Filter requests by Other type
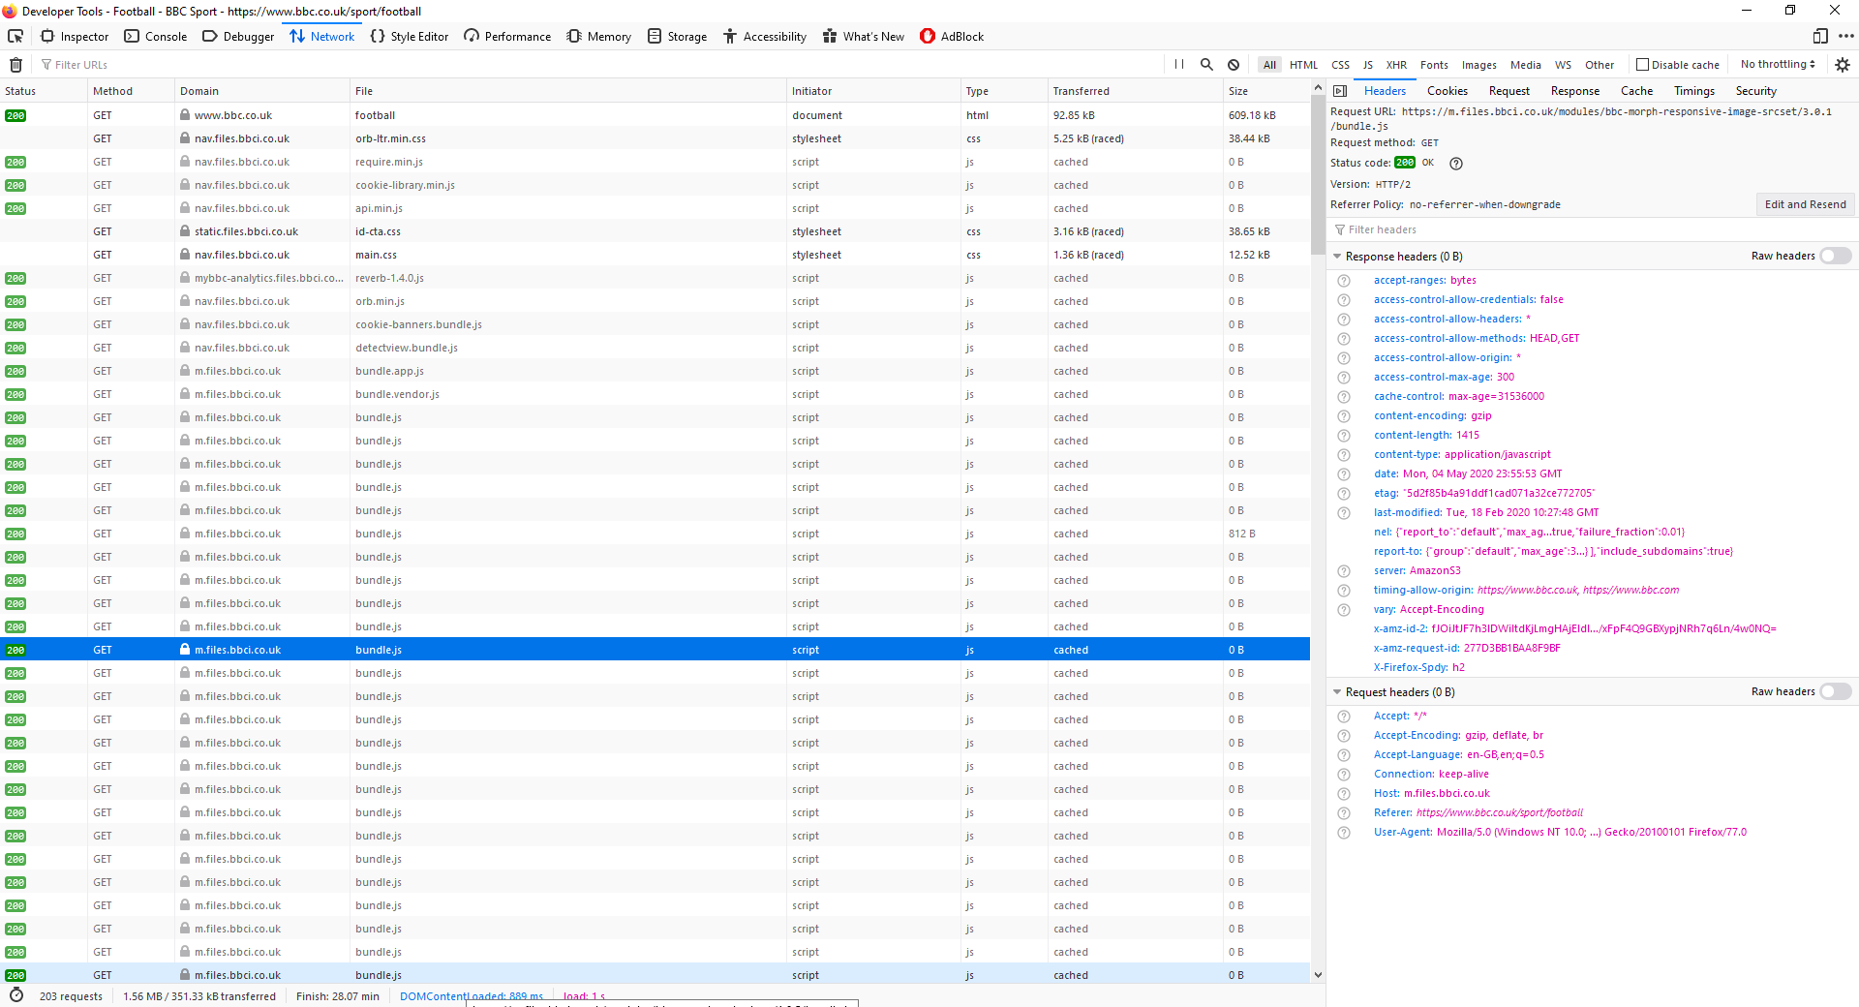Image resolution: width=1859 pixels, height=1007 pixels. pyautogui.click(x=1600, y=65)
